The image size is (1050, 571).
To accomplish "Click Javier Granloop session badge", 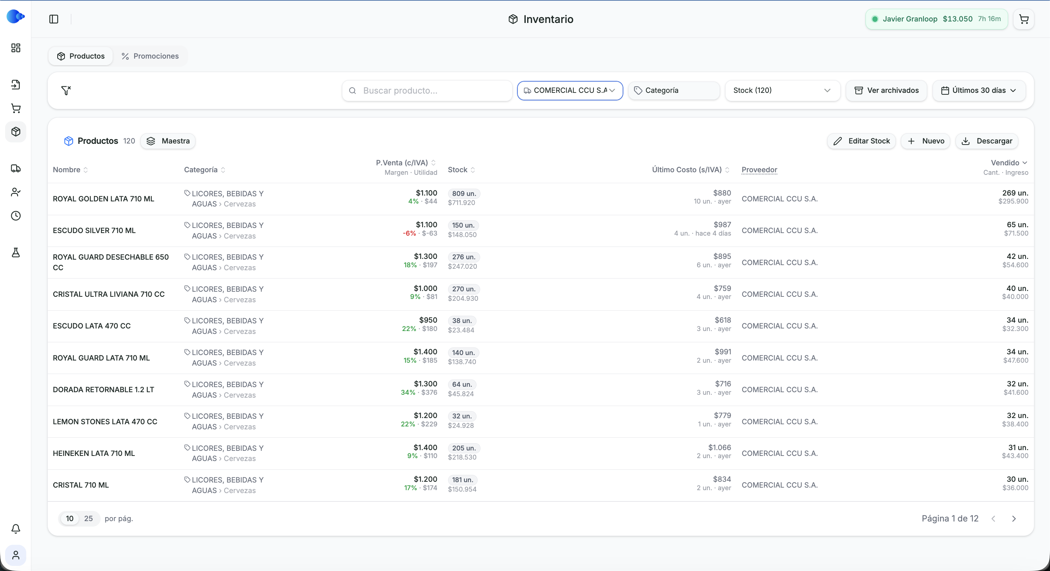I will tap(936, 19).
